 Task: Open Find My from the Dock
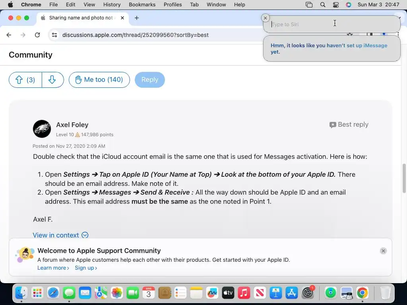(x=330, y=293)
